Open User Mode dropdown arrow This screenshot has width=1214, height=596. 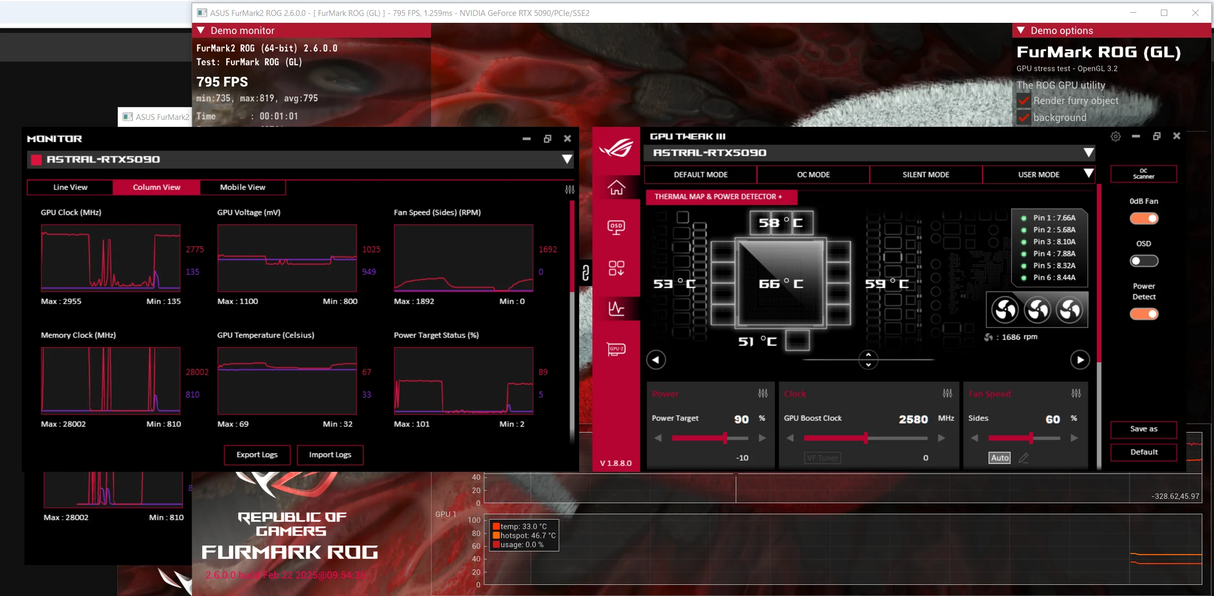pyautogui.click(x=1089, y=174)
